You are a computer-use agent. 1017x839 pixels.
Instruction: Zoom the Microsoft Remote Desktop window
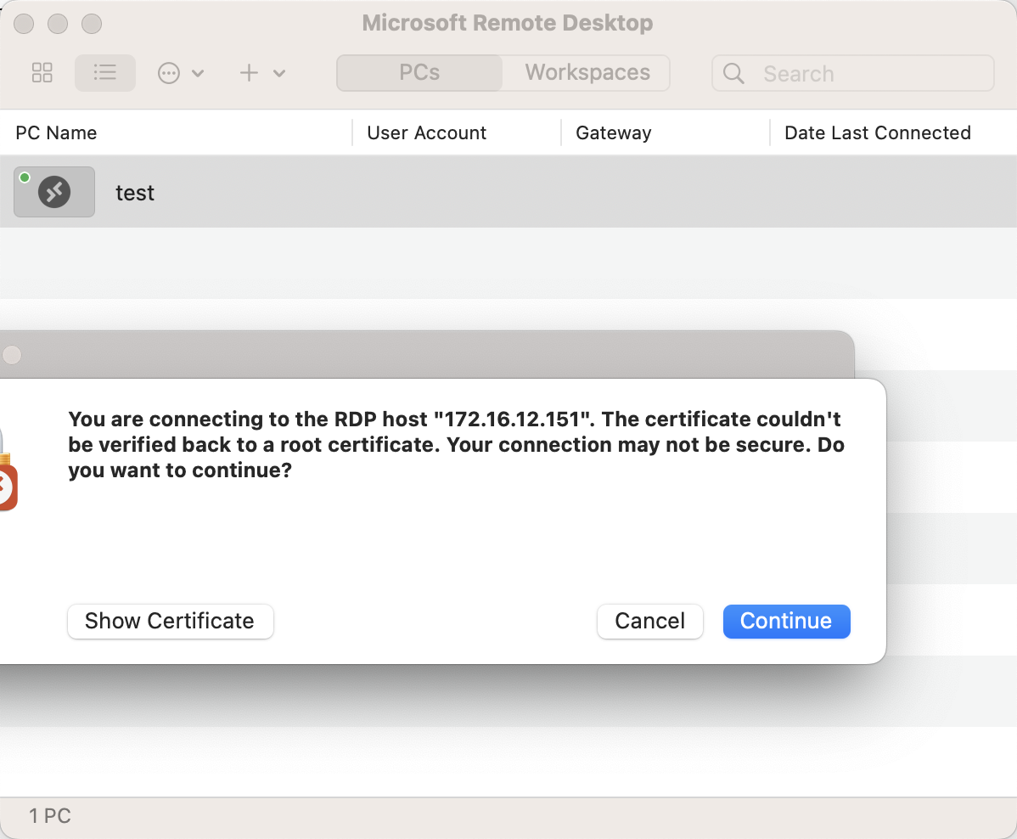[x=92, y=24]
